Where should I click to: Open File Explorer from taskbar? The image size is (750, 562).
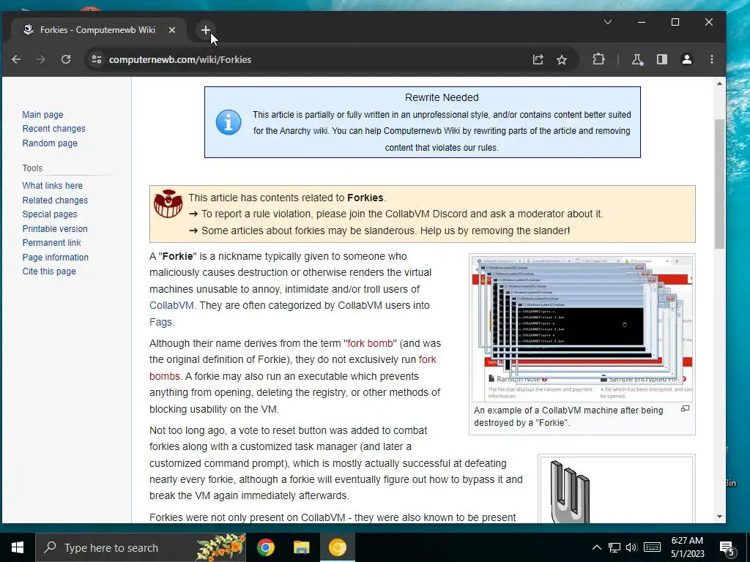coord(301,547)
